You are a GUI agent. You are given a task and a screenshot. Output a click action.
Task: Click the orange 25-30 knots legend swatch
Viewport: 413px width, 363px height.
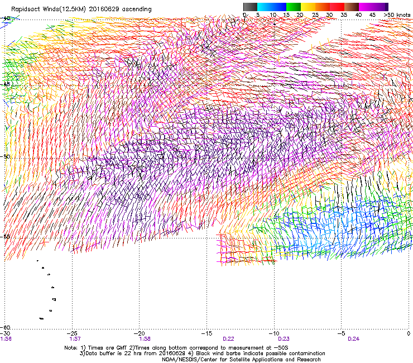pos(323,7)
